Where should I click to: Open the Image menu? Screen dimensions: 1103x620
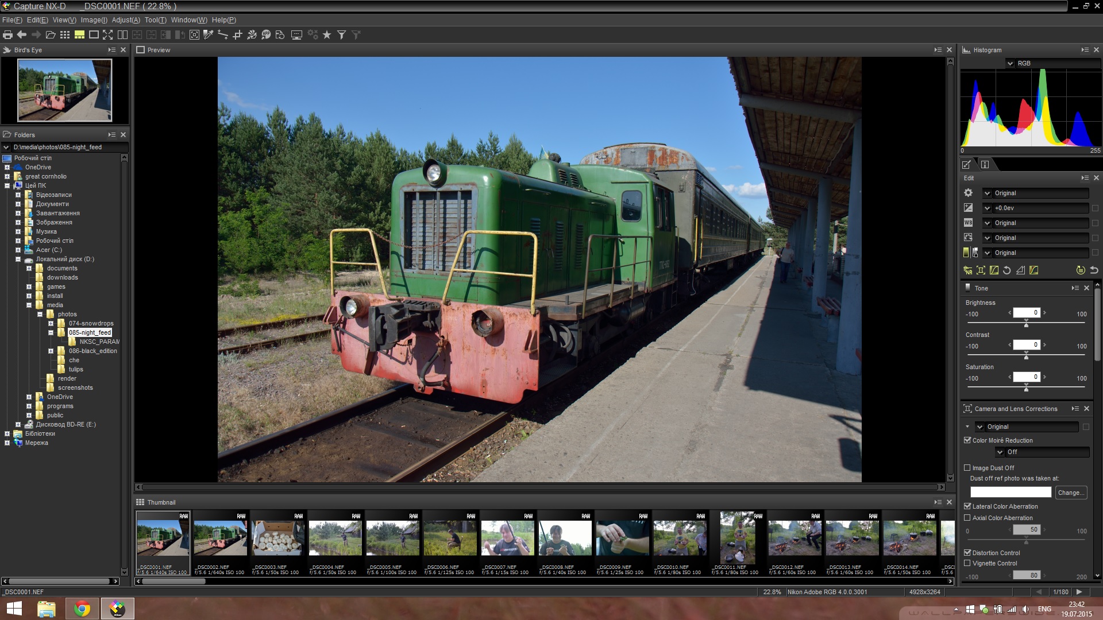pyautogui.click(x=94, y=20)
